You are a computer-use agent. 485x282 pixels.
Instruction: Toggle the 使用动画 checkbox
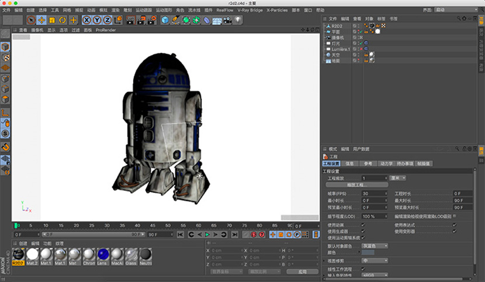(x=363, y=225)
